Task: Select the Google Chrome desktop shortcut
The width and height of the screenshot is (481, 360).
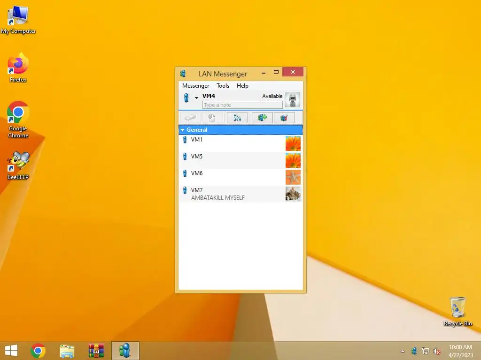Action: tap(18, 120)
